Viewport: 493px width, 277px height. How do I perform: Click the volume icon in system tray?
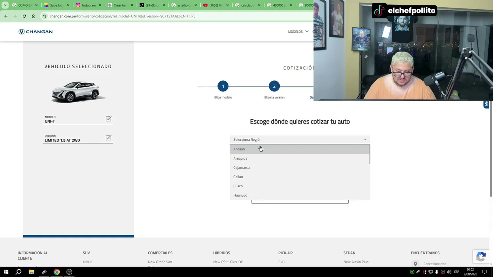pos(449,272)
